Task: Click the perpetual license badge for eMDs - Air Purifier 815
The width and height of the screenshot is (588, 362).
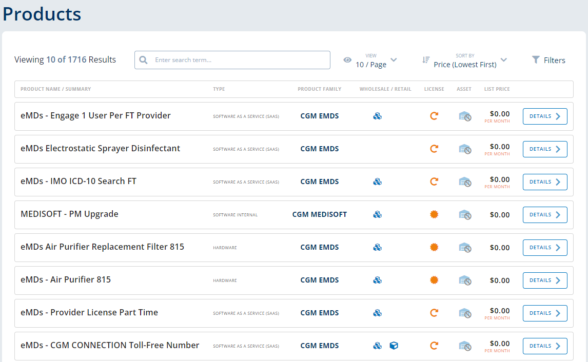Action: pos(434,280)
